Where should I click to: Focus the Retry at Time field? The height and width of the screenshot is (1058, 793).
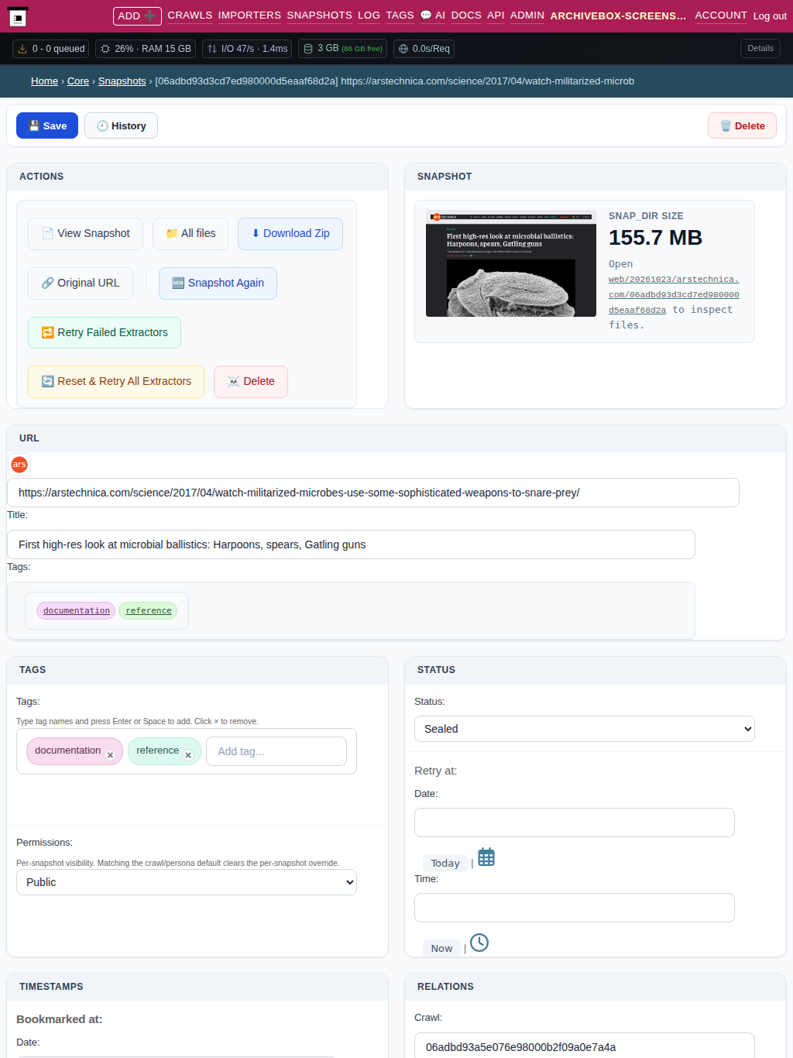(x=575, y=908)
